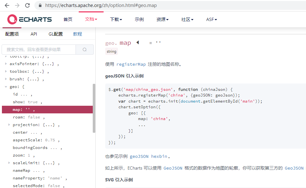Screen dimensions: 306x188
Task: Reload the page with refresh icon
Action: tap(27, 5)
